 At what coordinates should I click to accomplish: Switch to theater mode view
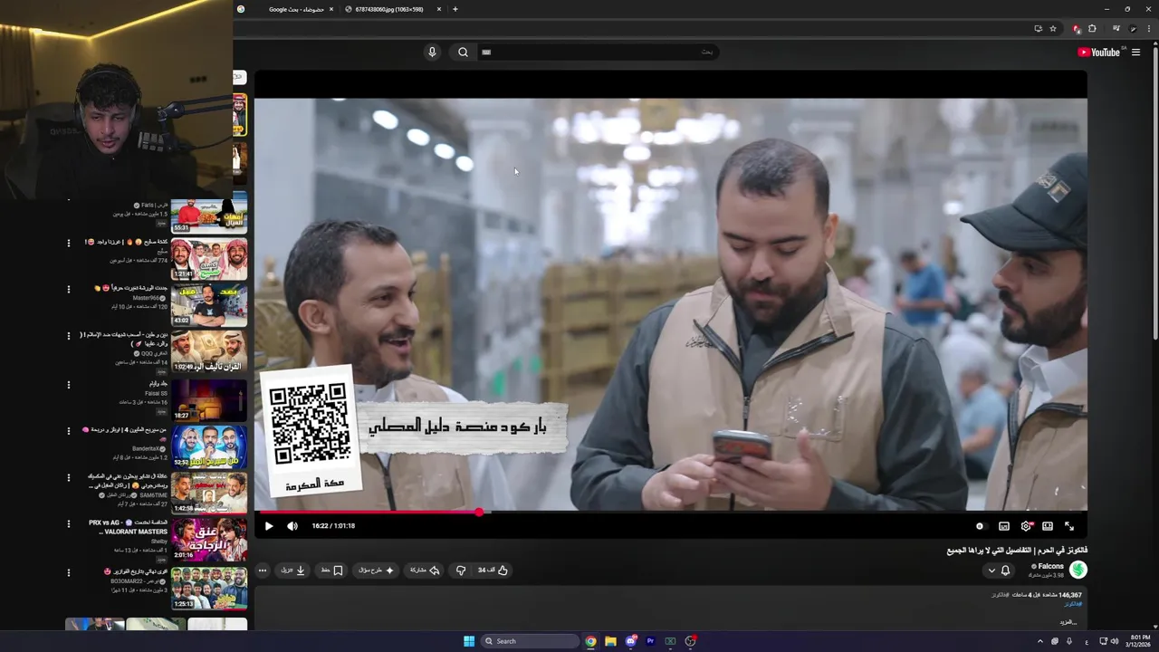1048,526
